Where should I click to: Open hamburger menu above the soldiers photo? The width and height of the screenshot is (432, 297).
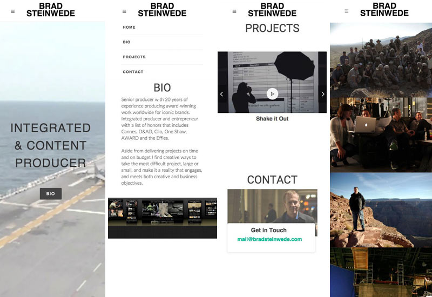(x=346, y=11)
